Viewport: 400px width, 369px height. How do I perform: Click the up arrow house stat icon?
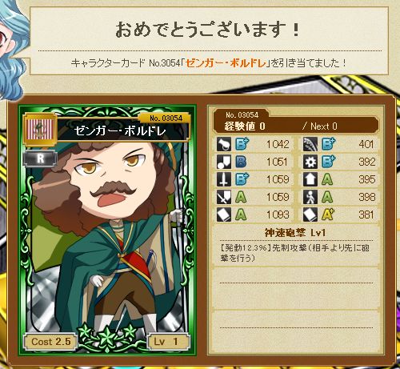[310, 179]
